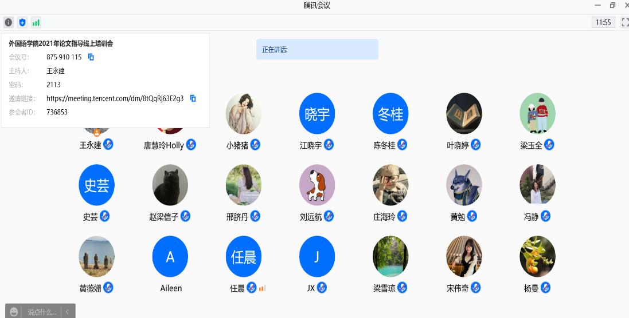The height and width of the screenshot is (318, 629).
Task: Click the 正在讲话 speaking banner
Action: [317, 49]
